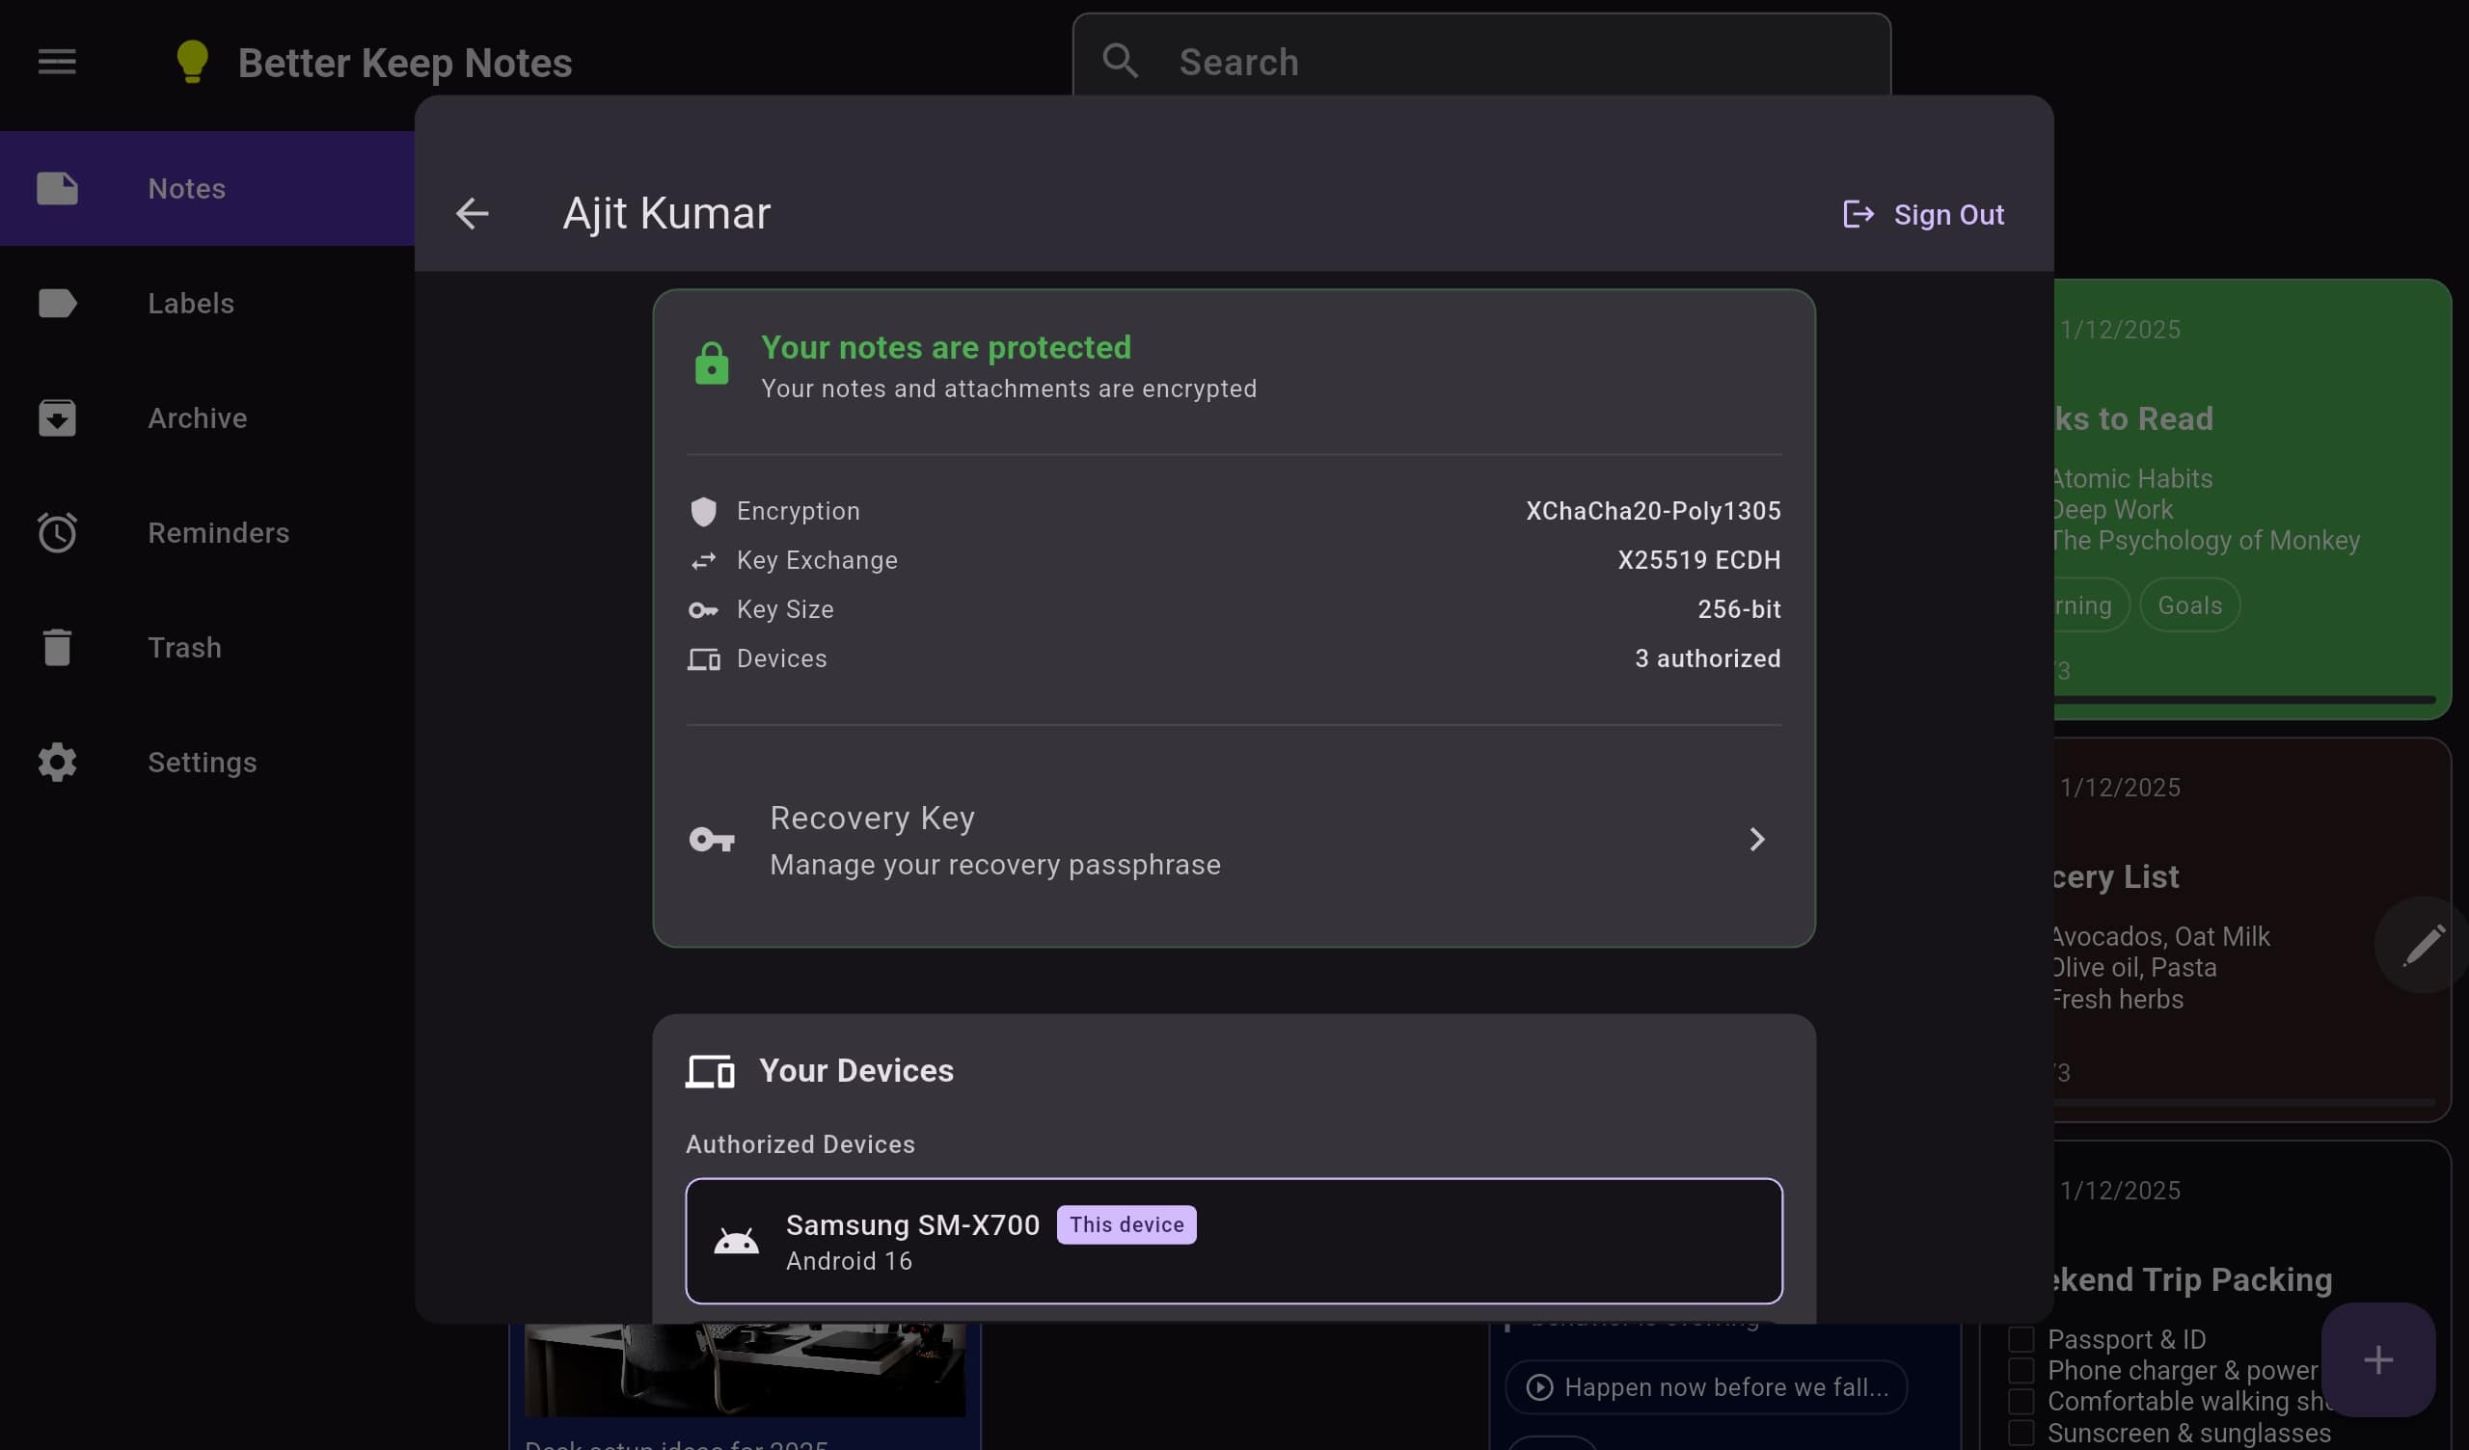Image resolution: width=2469 pixels, height=1450 pixels.
Task: Open Reminders using the clock icon
Action: (x=57, y=532)
